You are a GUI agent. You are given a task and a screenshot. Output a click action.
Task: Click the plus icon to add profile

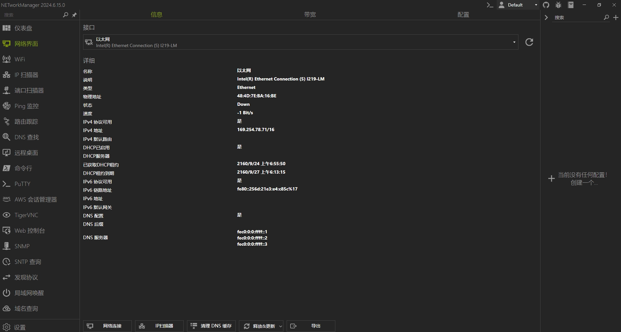pyautogui.click(x=616, y=18)
